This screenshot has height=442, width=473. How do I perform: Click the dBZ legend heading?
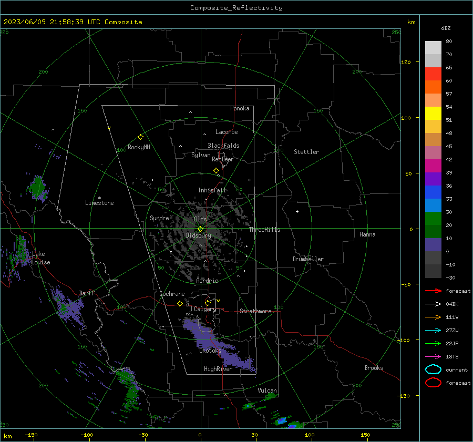point(446,28)
